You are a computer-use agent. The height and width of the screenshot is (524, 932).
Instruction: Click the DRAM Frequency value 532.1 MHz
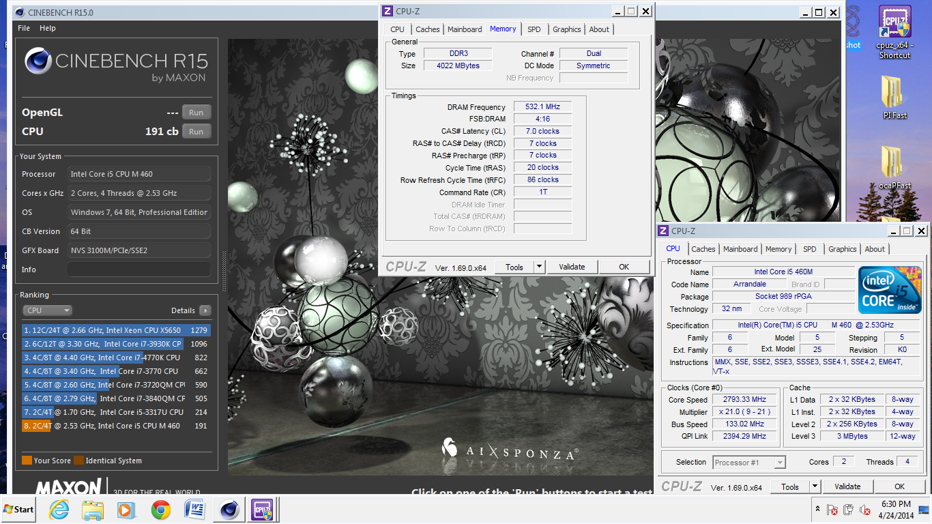(542, 107)
